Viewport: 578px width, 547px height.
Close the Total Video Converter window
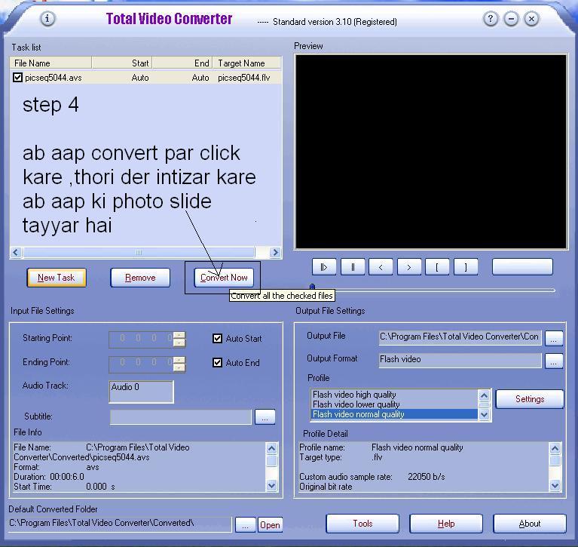(531, 18)
